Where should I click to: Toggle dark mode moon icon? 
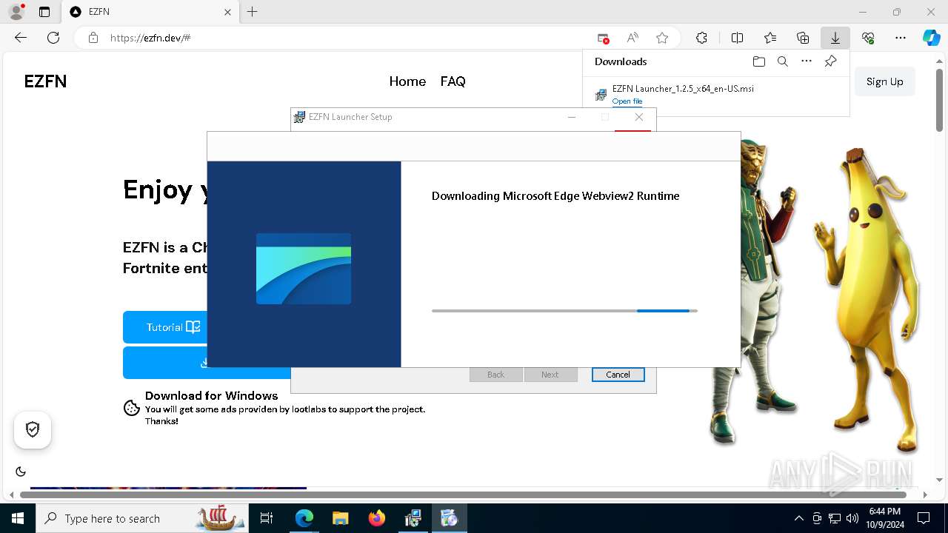point(21,472)
